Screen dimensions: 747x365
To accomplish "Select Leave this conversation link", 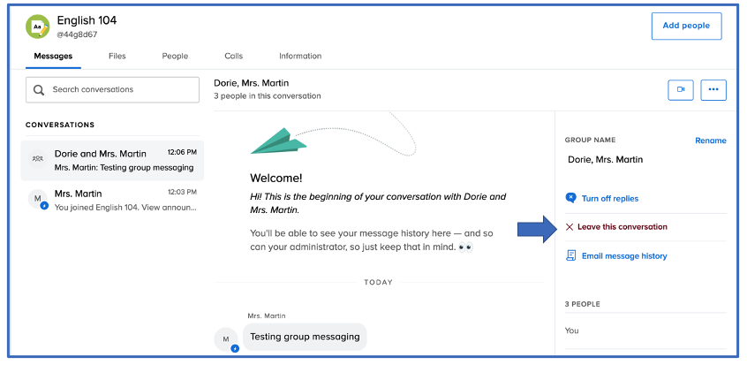I will pyautogui.click(x=622, y=227).
